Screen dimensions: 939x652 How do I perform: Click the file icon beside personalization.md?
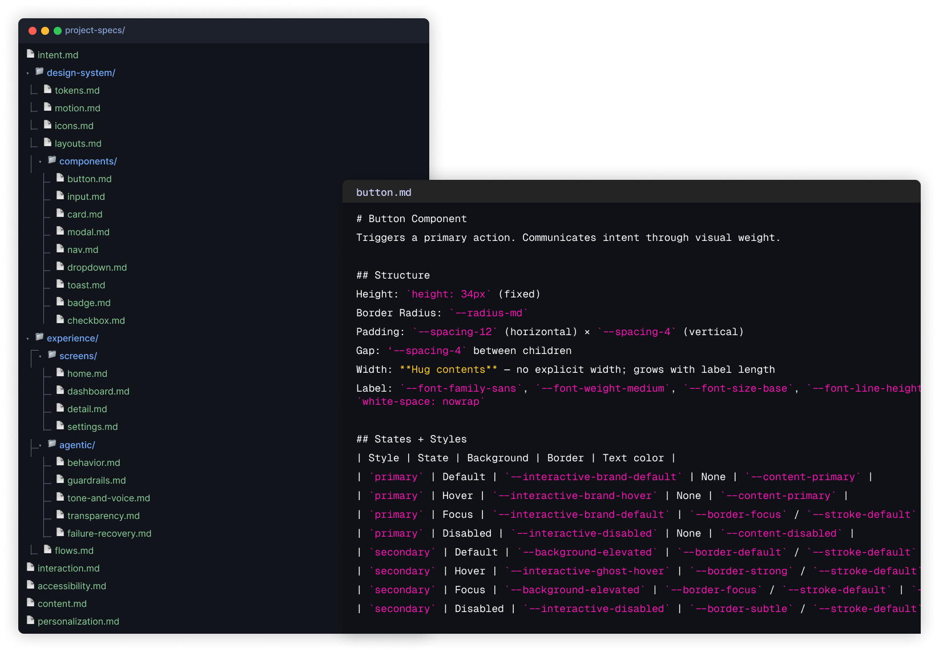pos(31,620)
